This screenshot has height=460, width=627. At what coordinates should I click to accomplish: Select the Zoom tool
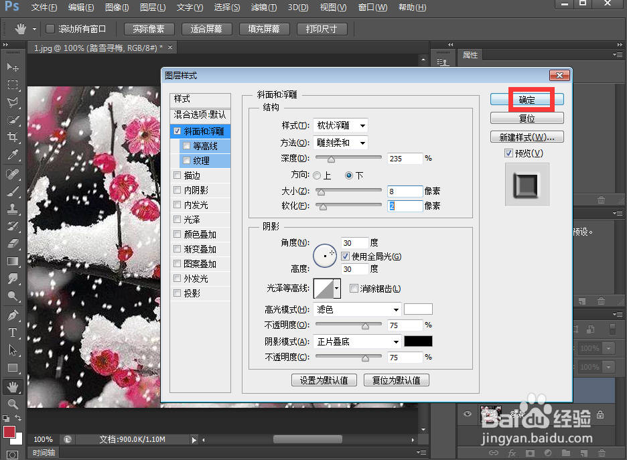[13, 404]
